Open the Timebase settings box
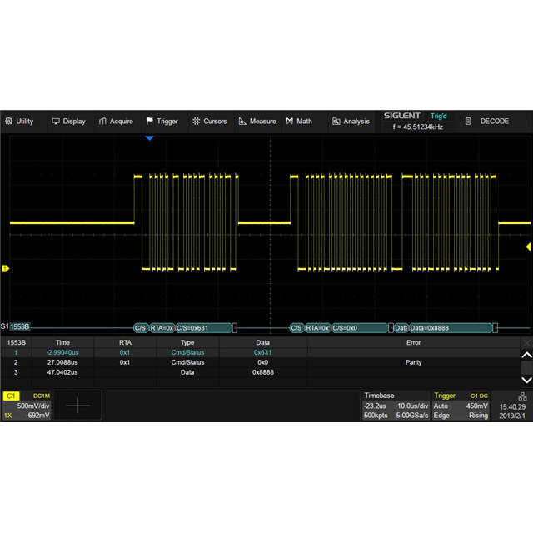 coord(394,405)
